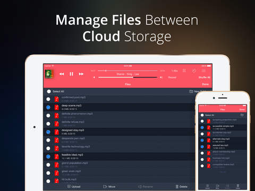Tap the new folder icon on phone
255x191 pixels.
coord(242,115)
